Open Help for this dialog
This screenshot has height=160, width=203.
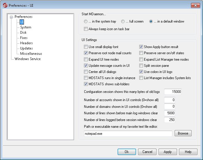tap(188, 152)
